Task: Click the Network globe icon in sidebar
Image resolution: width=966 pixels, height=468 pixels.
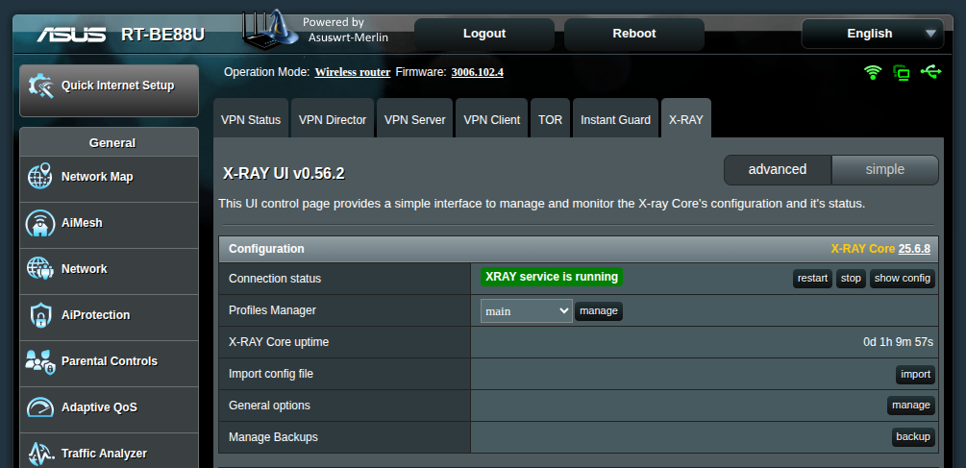Action: pos(40,269)
